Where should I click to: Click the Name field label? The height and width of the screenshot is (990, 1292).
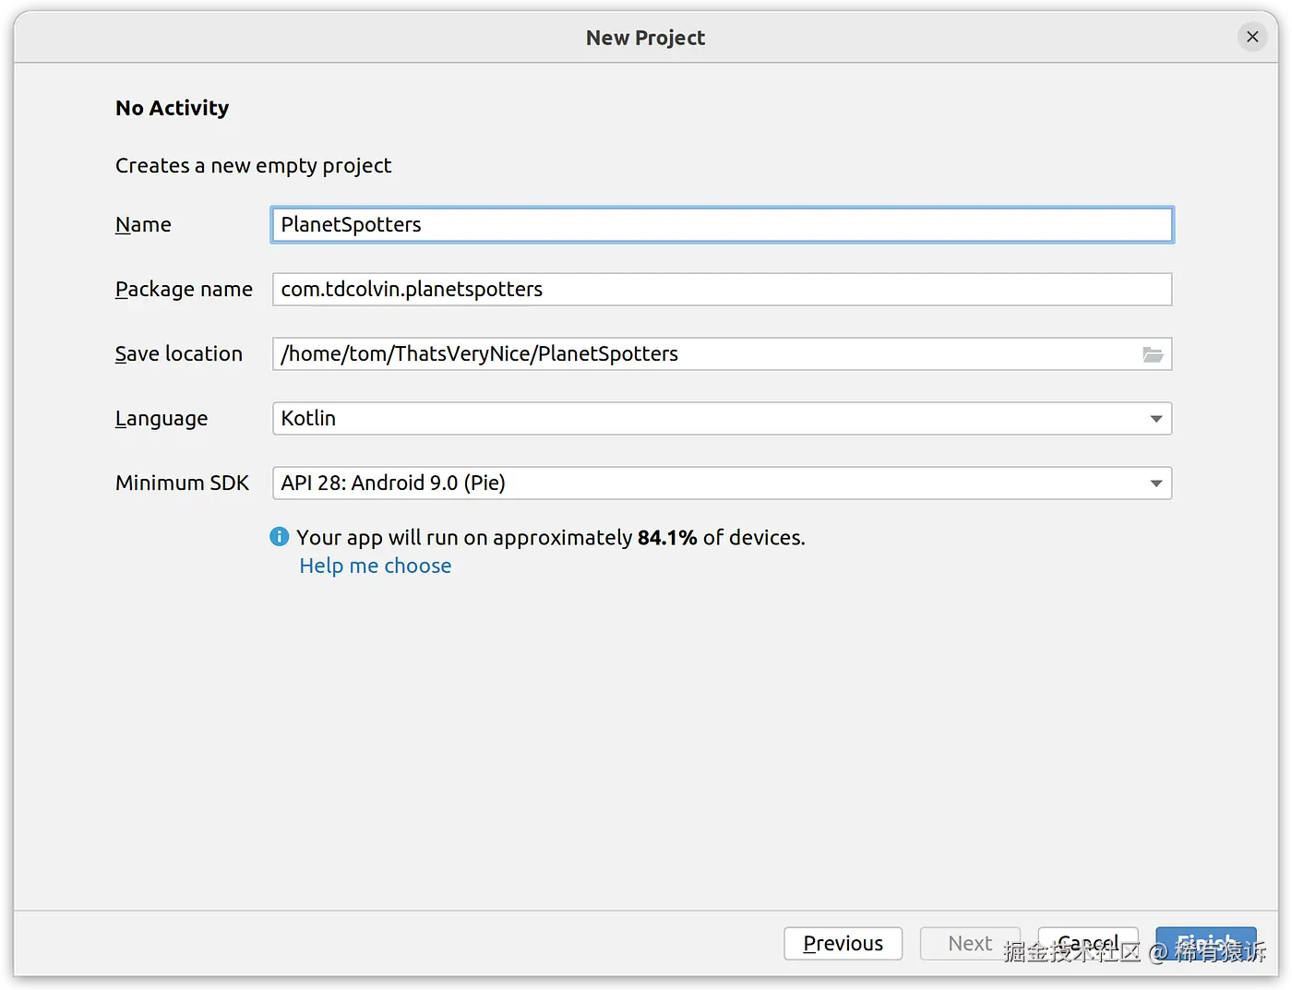(x=143, y=224)
